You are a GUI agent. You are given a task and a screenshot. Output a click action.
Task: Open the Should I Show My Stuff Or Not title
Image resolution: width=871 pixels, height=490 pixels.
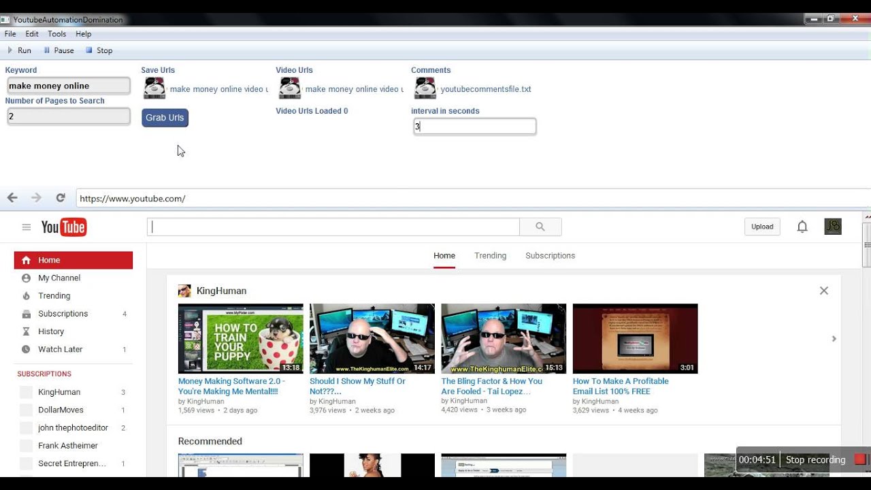pos(357,386)
